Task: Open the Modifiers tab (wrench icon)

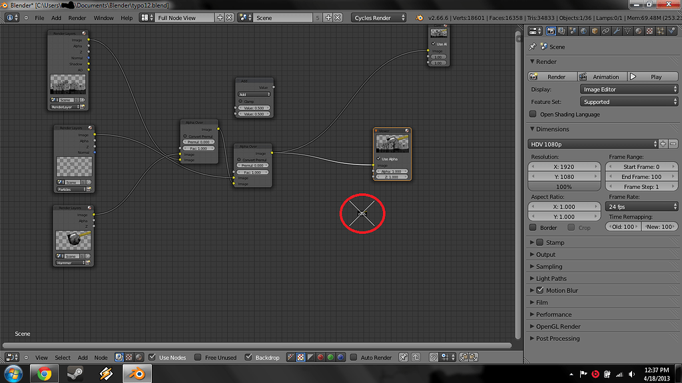Action: tap(616, 31)
